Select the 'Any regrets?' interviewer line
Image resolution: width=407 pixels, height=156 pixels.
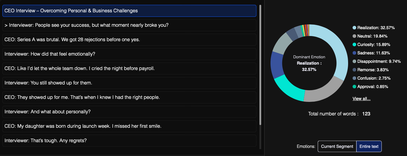pos(129,141)
